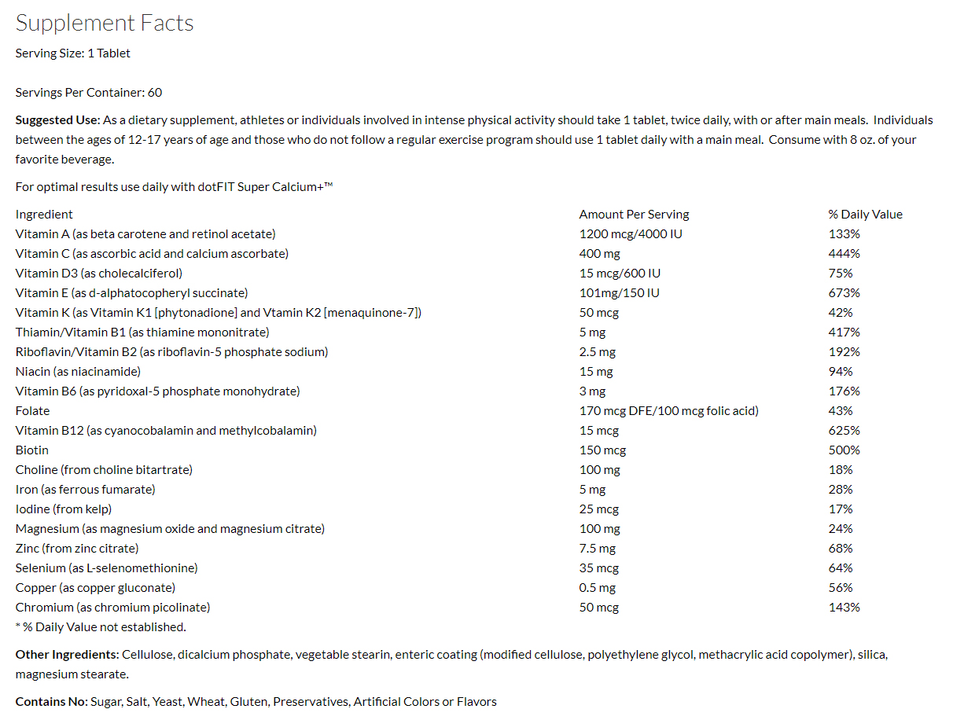Click the Servings Per Container: 60 line
Image resolution: width=953 pixels, height=720 pixels.
[89, 93]
